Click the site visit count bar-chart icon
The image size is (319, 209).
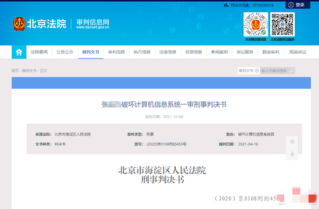click(x=226, y=5)
